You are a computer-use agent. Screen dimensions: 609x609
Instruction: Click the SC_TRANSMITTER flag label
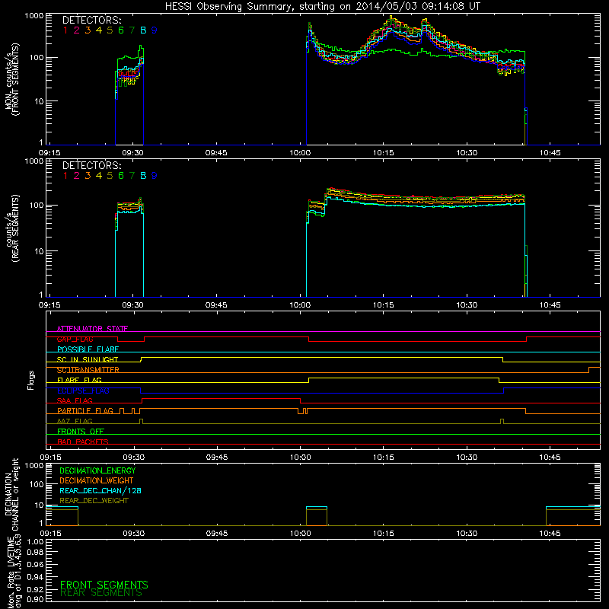(x=88, y=370)
